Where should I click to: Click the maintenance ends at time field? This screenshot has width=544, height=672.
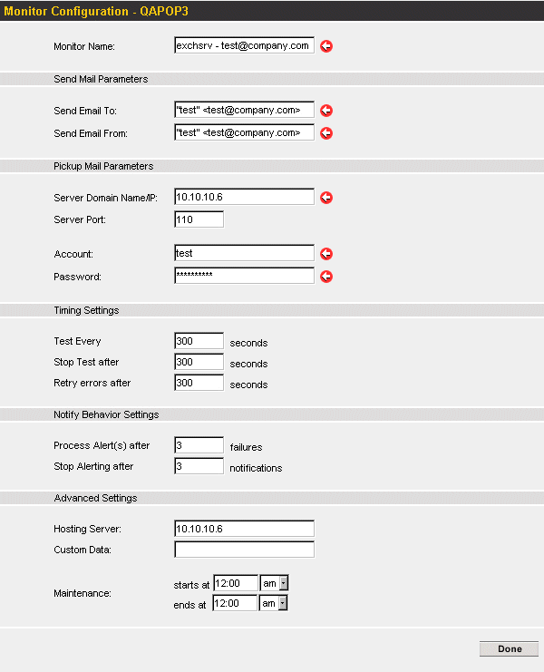pos(235,603)
